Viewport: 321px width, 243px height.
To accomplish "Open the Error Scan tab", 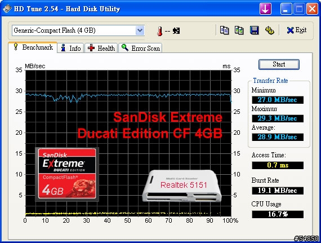I will click(140, 48).
